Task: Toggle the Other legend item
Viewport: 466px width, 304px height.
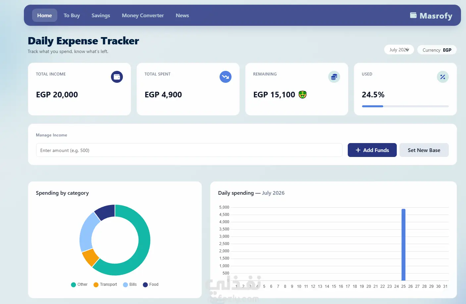Action: pos(79,284)
